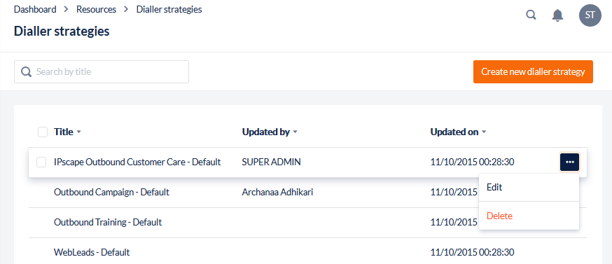Sort by Title column arrow
Screen dimensions: 612x264
point(79,132)
